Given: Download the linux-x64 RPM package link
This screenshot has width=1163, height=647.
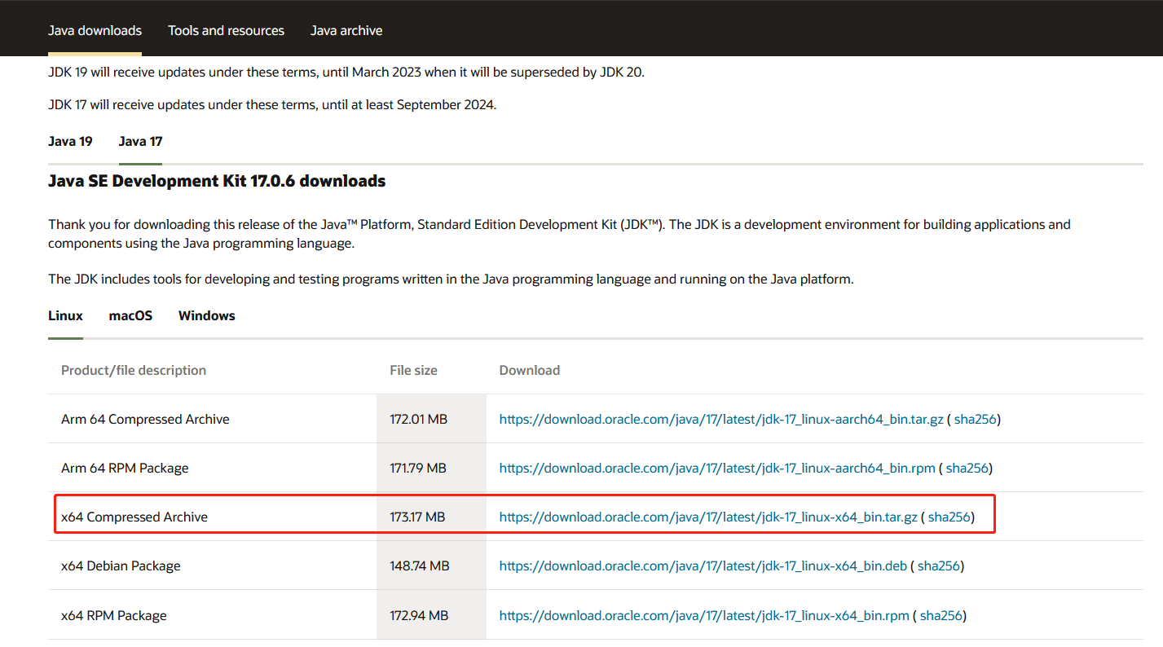Looking at the screenshot, I should 703,615.
